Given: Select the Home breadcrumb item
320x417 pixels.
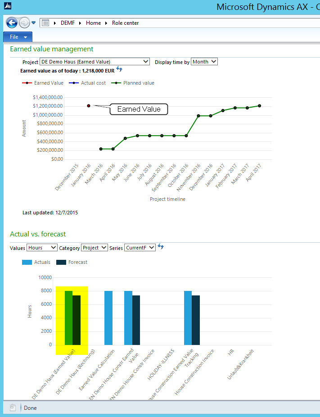Looking at the screenshot, I should pos(93,23).
